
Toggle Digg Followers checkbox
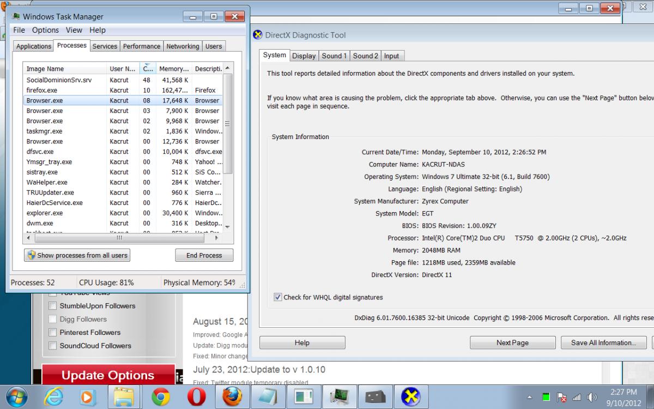pos(53,319)
